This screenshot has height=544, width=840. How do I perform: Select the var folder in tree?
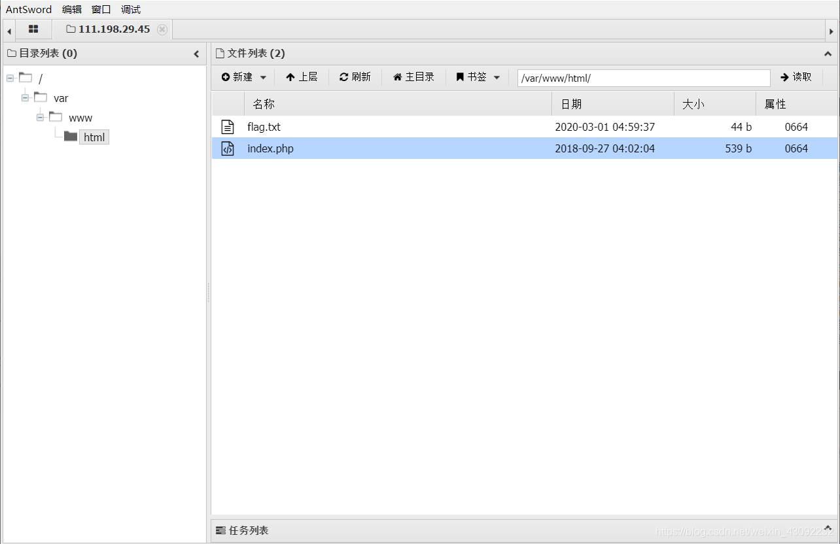pos(61,98)
